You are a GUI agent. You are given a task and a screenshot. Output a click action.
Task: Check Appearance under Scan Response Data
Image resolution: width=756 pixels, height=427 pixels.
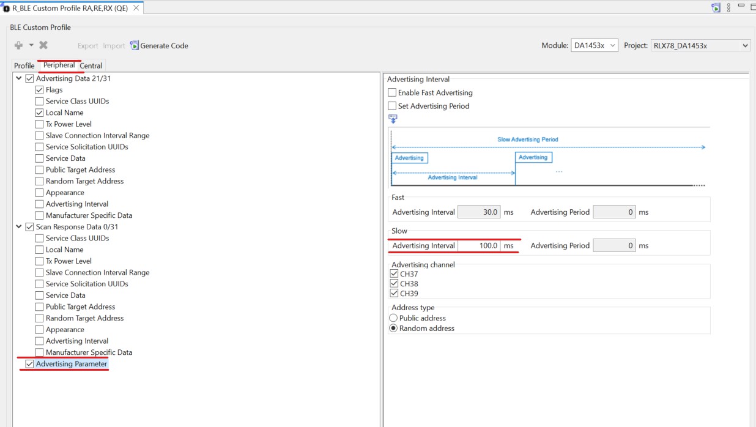(x=39, y=330)
